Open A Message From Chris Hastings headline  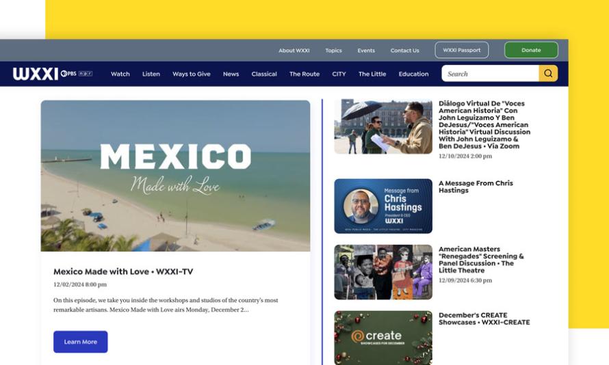476,187
